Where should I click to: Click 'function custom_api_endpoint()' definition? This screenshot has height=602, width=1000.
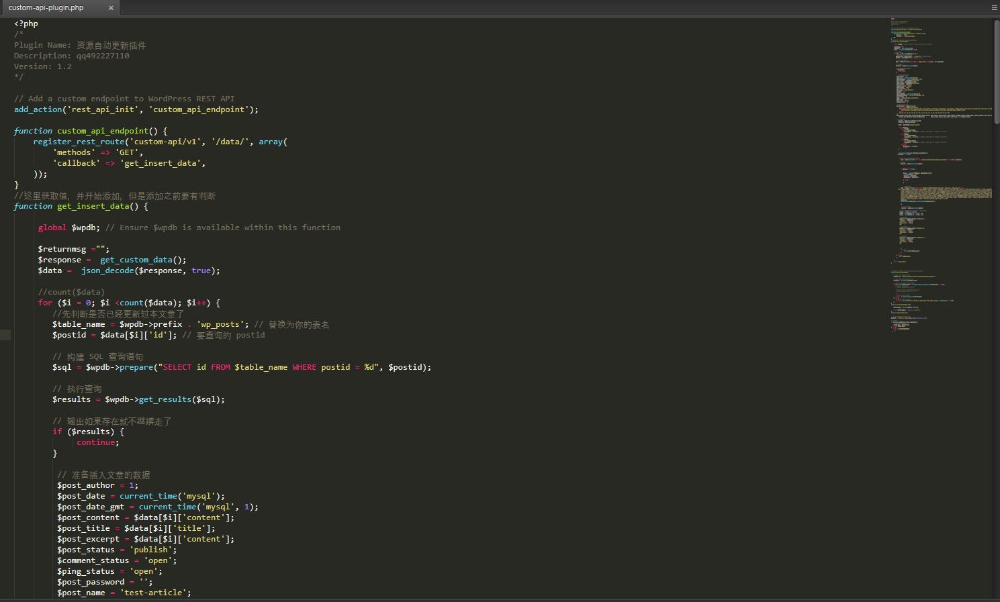pos(91,131)
